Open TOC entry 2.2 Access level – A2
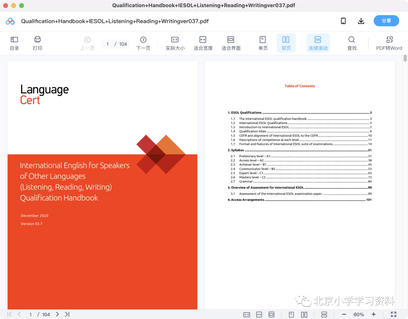The image size is (408, 319). coord(301,160)
